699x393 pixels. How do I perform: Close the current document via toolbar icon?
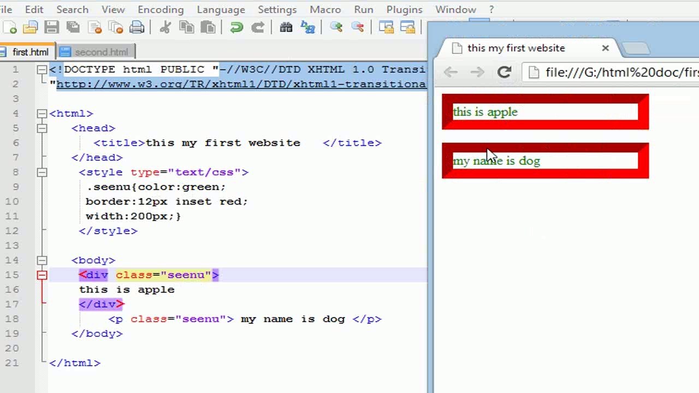95,27
